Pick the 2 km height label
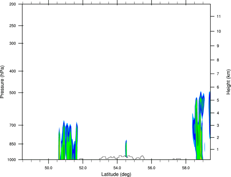231x177 pixels. pyautogui.click(x=218, y=138)
